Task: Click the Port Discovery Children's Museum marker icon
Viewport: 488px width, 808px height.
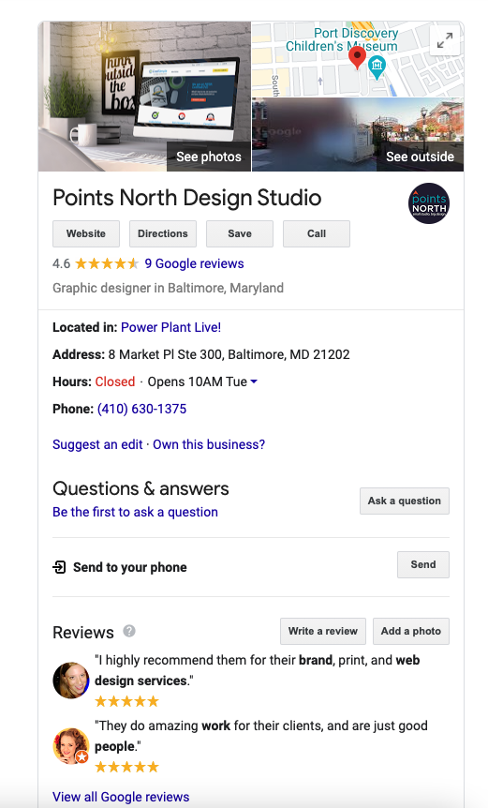Action: point(377,67)
